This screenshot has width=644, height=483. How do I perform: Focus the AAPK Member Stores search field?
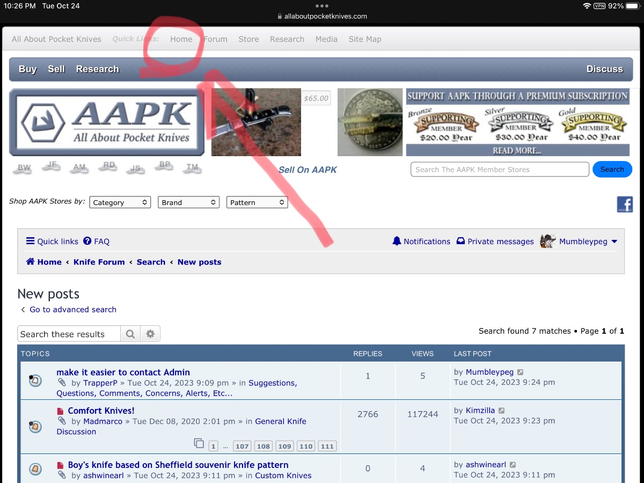(x=500, y=169)
